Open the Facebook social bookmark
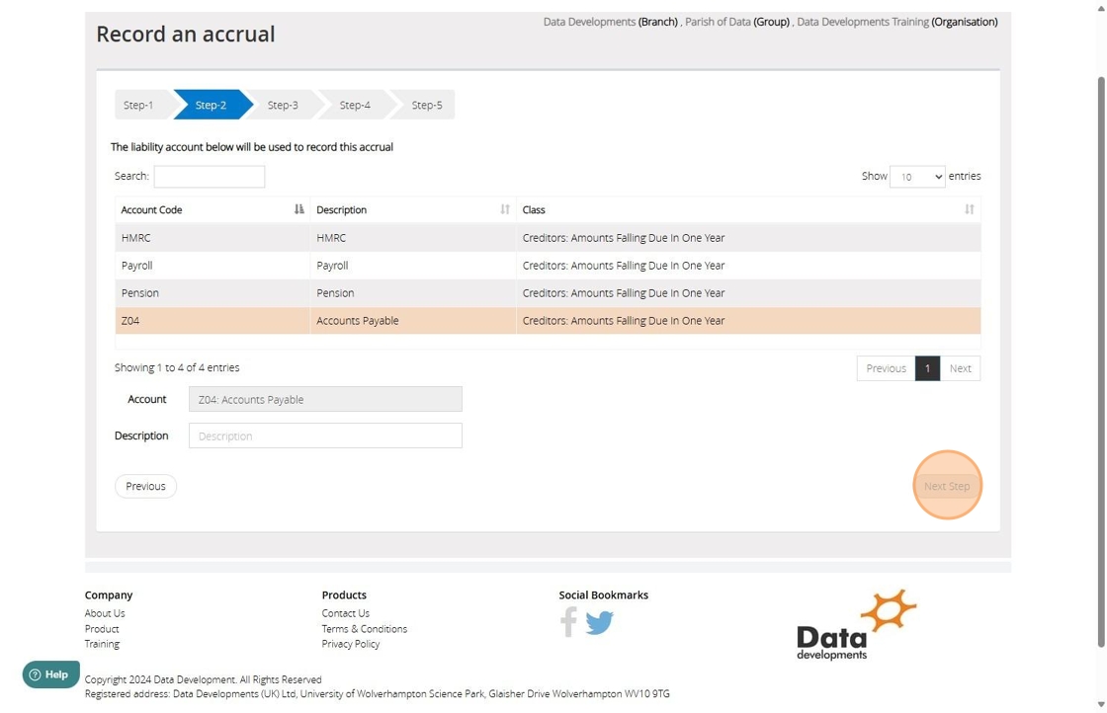The height and width of the screenshot is (713, 1107). (x=568, y=622)
